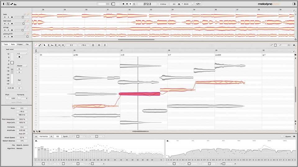
Task: Click the Quantize Time macro icon
Action: tap(99, 45)
